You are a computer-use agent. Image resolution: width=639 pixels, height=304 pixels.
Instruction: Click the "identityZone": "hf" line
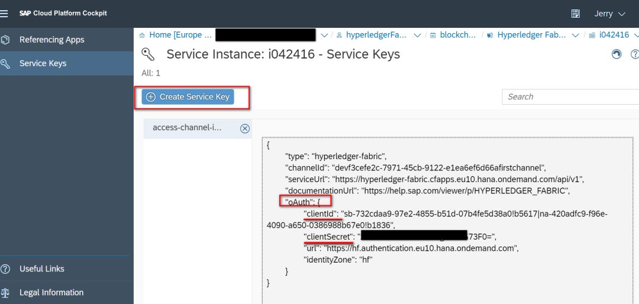338,259
